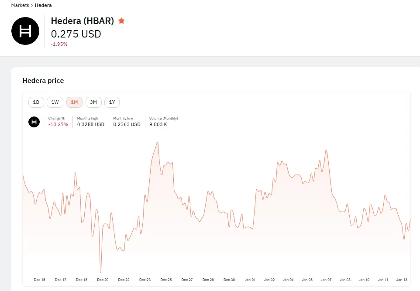
Task: Click the -1.95% daily change
Action: click(x=59, y=44)
